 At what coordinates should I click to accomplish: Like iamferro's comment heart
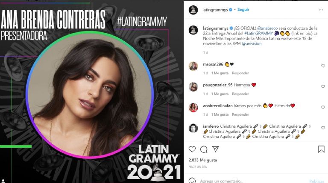(323, 128)
